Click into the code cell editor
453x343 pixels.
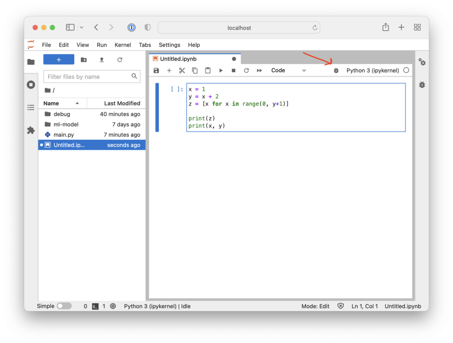click(296, 108)
